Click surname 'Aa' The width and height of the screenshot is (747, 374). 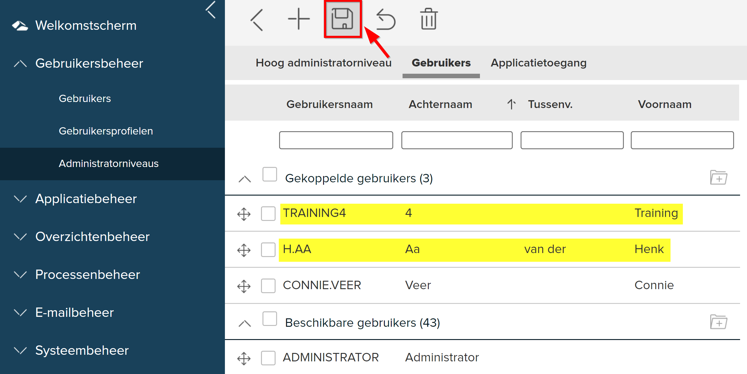pyautogui.click(x=412, y=249)
